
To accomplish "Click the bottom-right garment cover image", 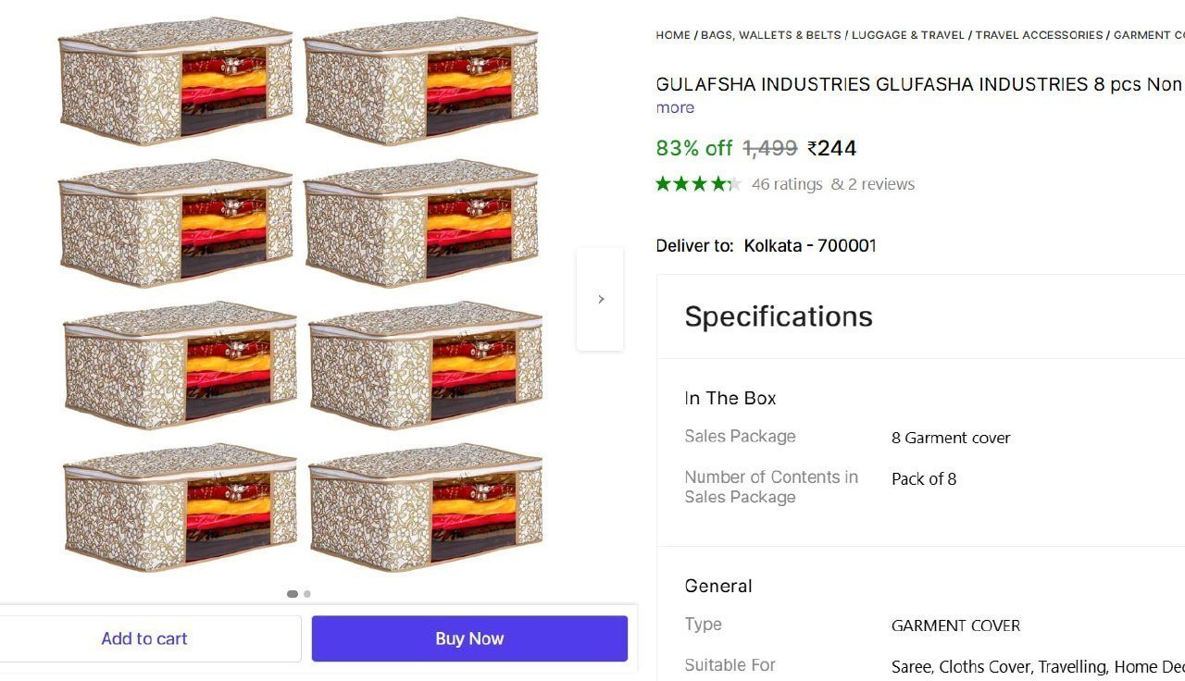I will (426, 508).
